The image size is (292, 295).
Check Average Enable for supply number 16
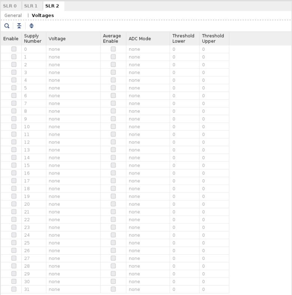(x=113, y=173)
